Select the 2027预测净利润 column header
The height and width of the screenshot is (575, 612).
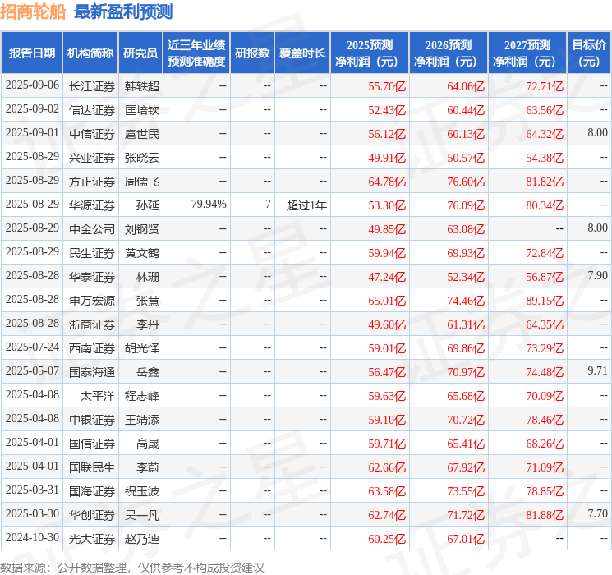pyautogui.click(x=527, y=53)
